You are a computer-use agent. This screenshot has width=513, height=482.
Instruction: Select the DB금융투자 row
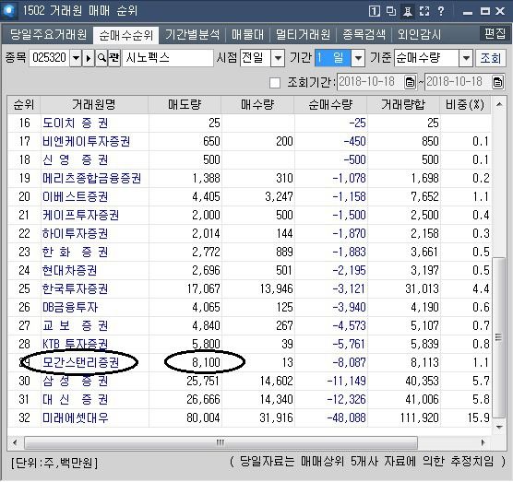tap(249, 307)
